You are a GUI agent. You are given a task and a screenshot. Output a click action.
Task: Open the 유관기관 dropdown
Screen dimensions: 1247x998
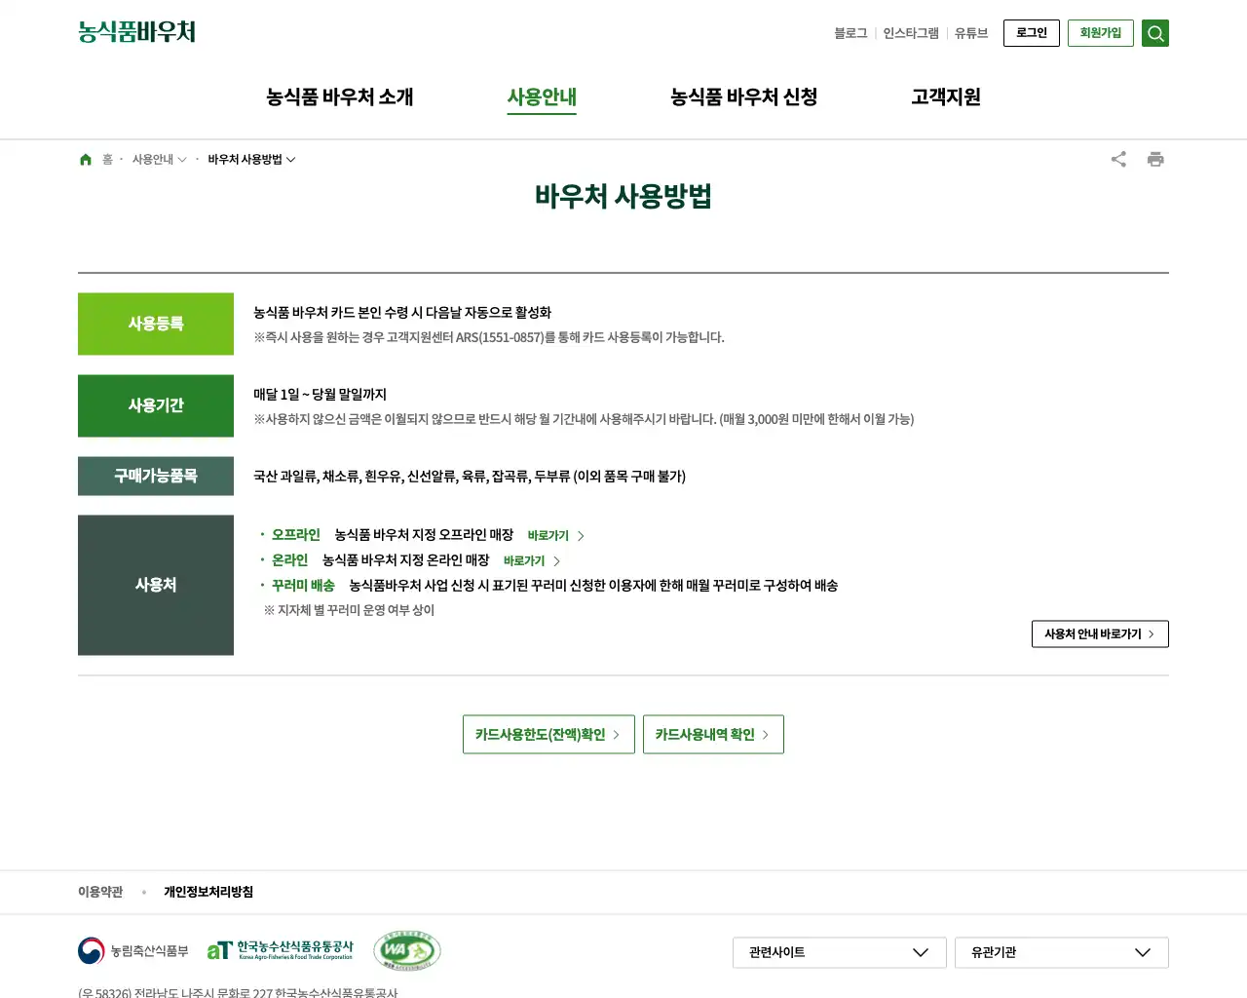click(x=1061, y=952)
